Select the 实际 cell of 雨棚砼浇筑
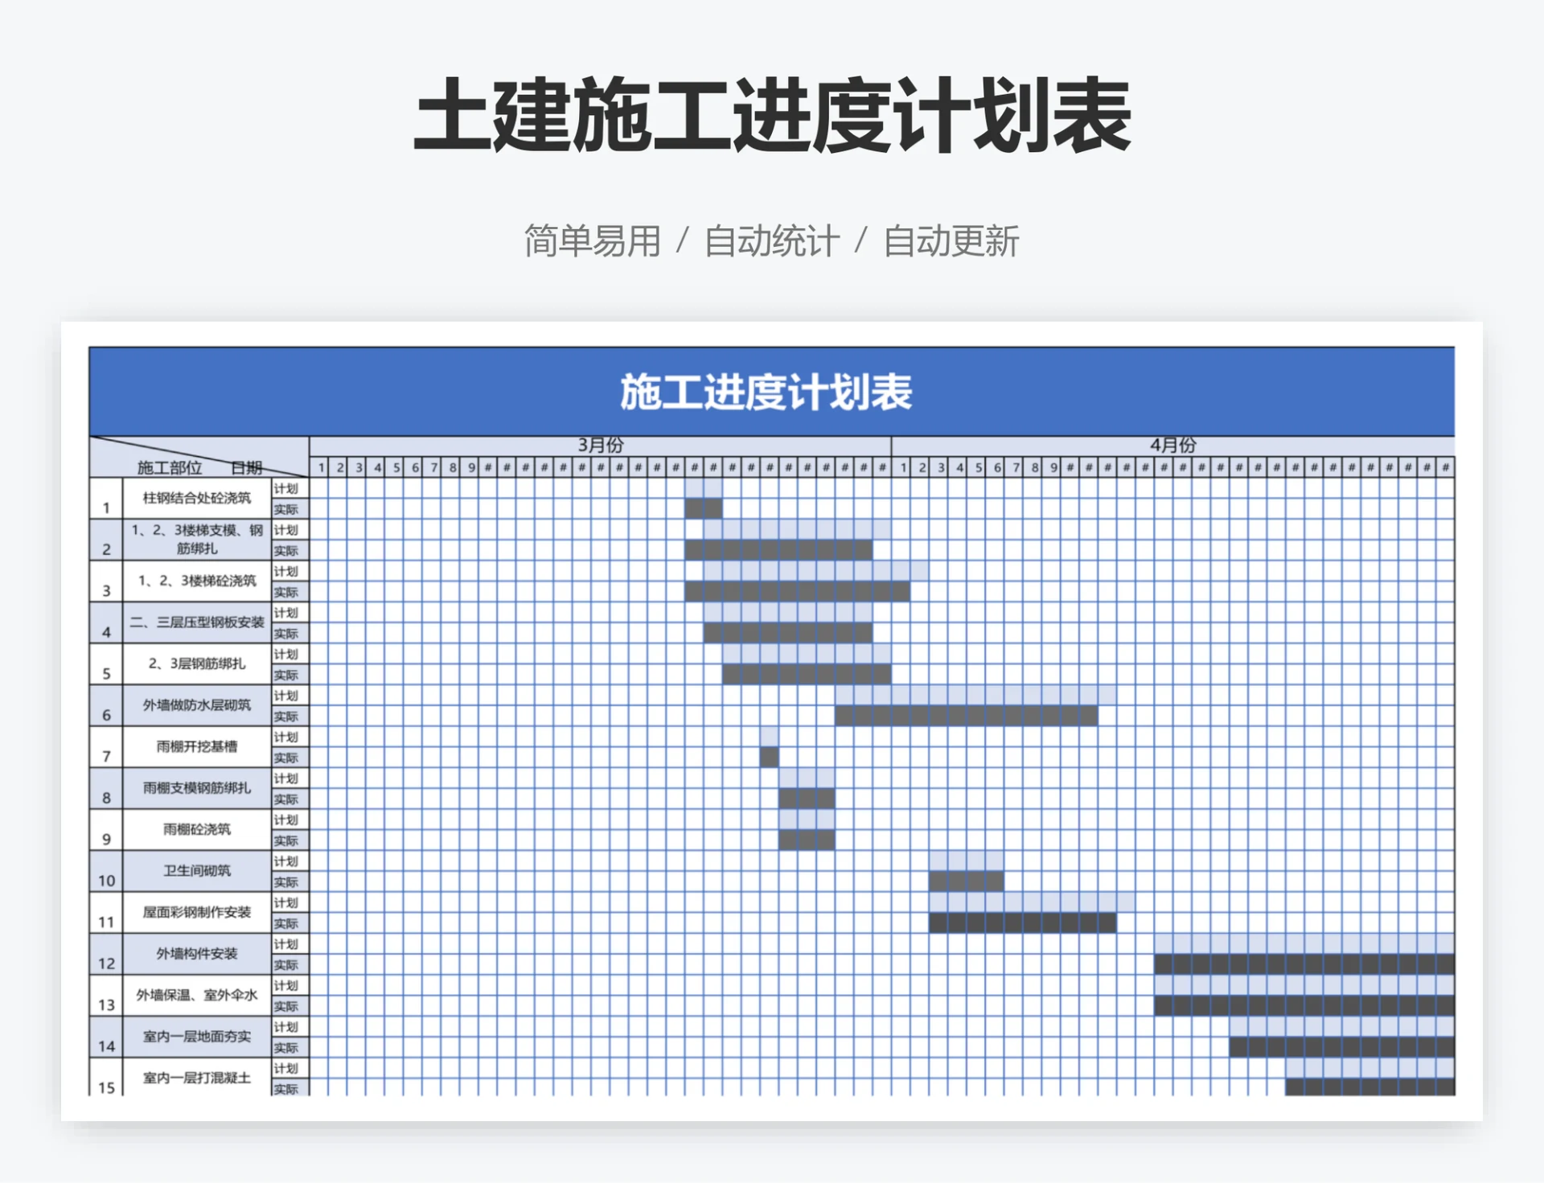Viewport: 1544px width, 1183px height. [287, 840]
